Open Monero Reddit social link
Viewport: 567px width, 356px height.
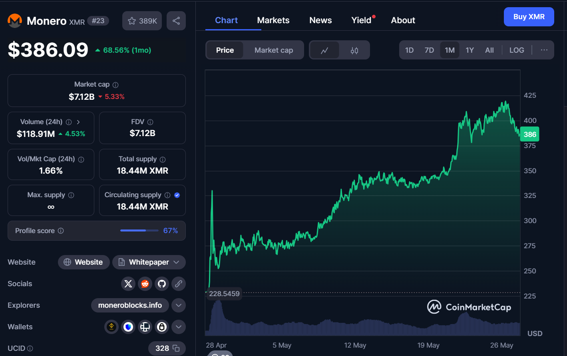coord(145,284)
